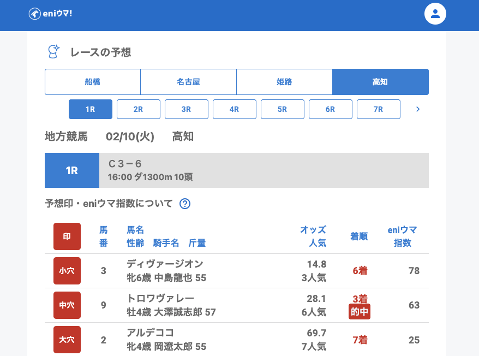Click the 大穴 prediction mark badge

point(67,340)
